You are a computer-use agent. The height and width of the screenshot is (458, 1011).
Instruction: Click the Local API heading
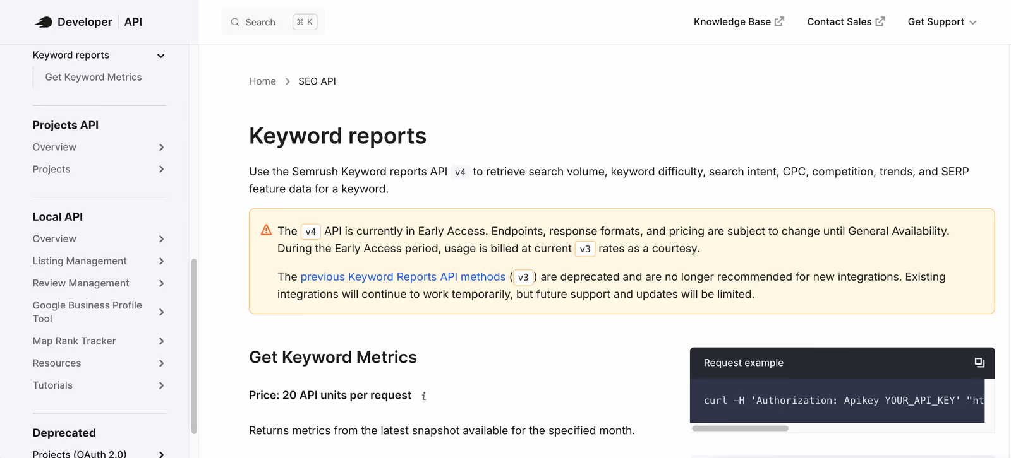58,217
